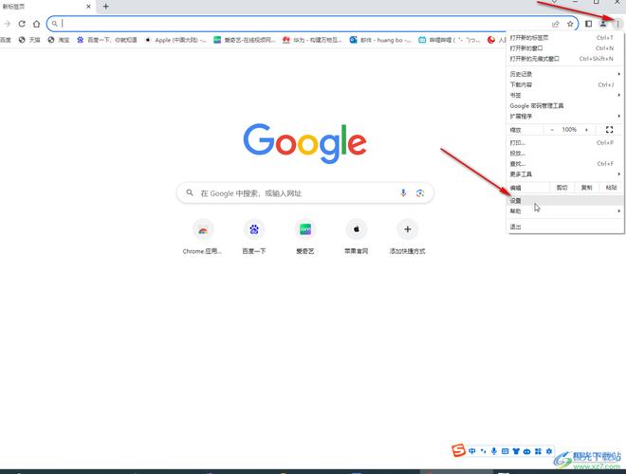
Task: Open the 淘宝 bookmark
Action: pyautogui.click(x=58, y=40)
